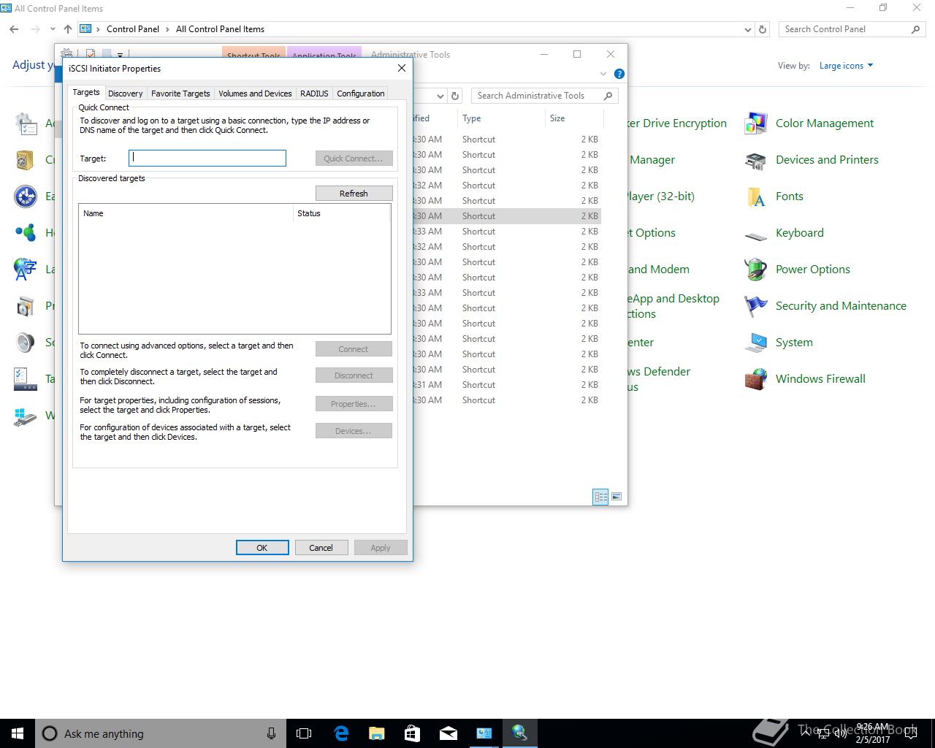This screenshot has height=748, width=935.
Task: Go up one level in Control Panel
Action: [x=68, y=29]
